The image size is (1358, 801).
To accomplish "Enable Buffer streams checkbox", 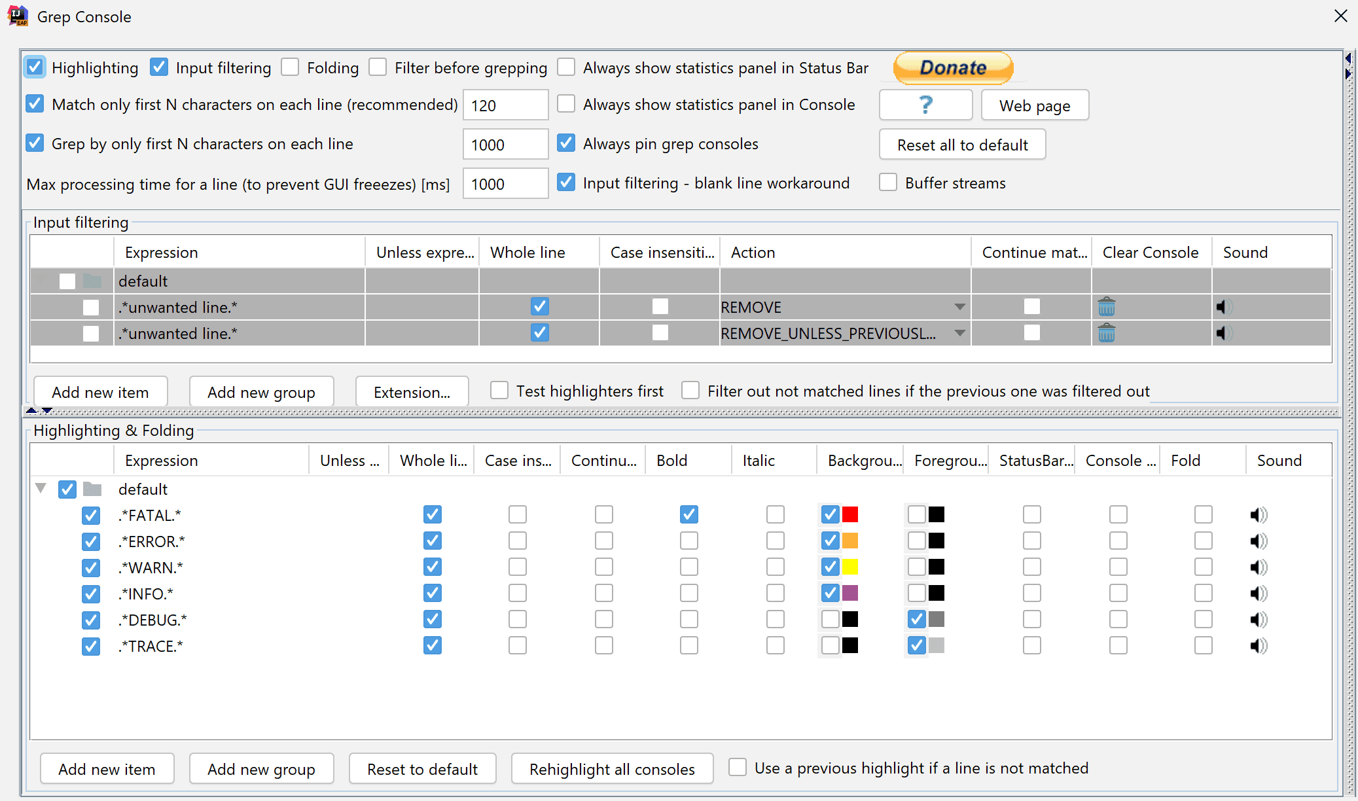I will pos(888,183).
